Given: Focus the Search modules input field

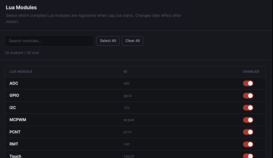Looking at the screenshot, I should point(49,41).
